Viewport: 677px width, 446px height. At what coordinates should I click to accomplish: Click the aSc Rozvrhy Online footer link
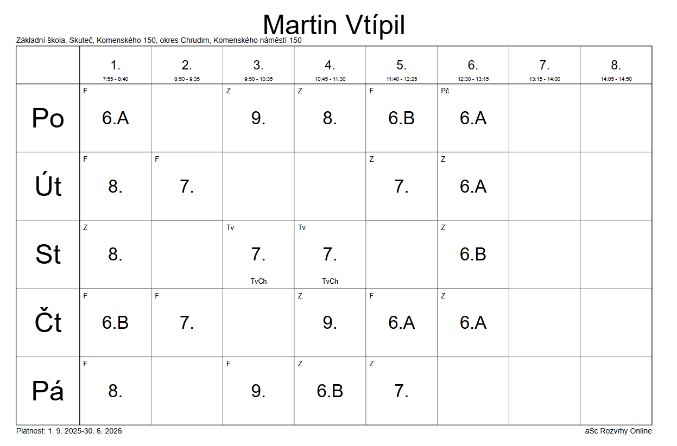click(618, 431)
